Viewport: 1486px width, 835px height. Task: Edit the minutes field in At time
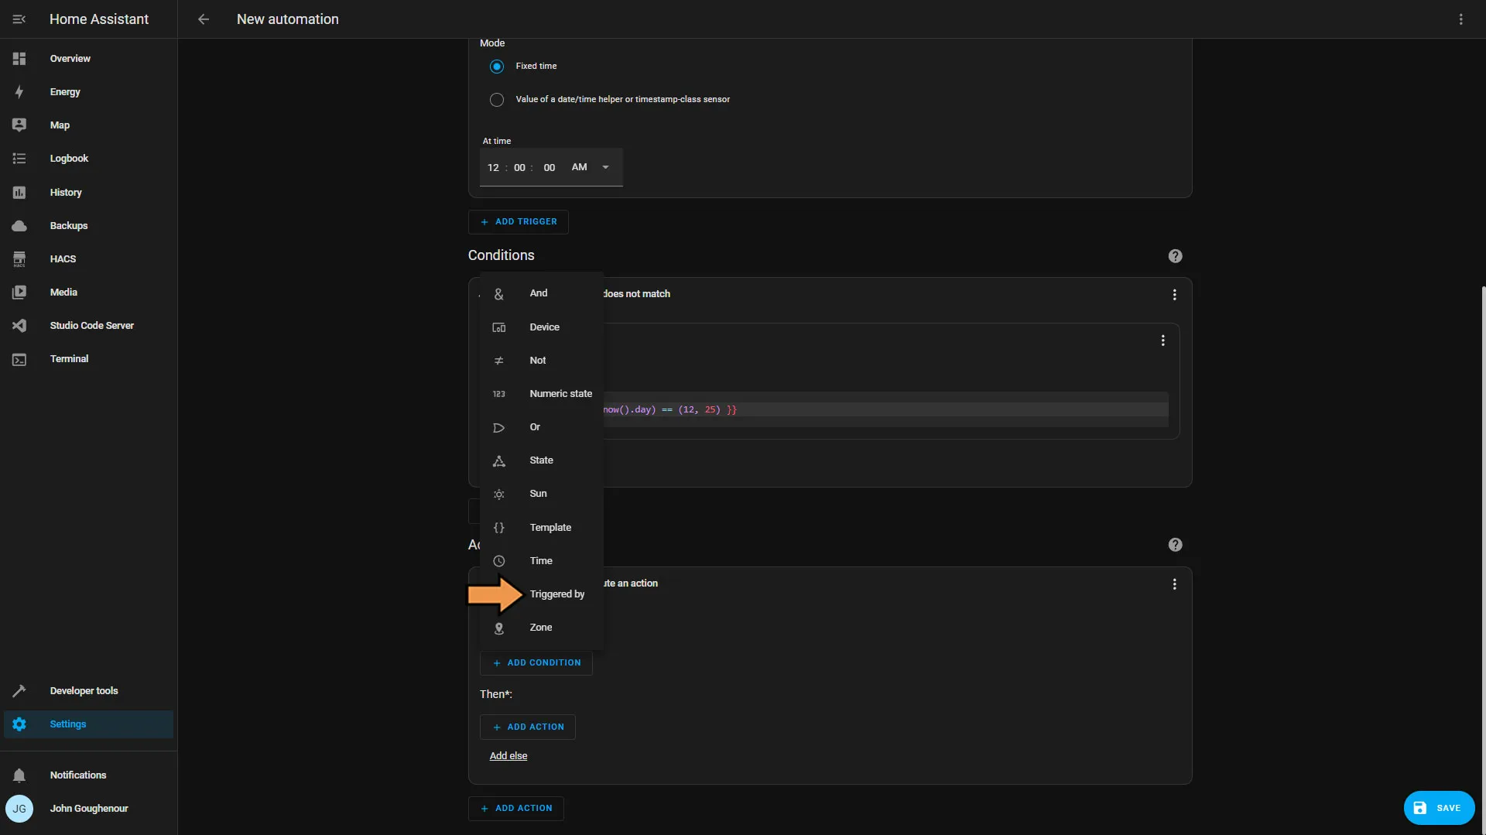coord(519,168)
